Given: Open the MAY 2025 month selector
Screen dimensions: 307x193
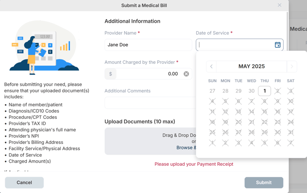Looking at the screenshot, I should 251,67.
